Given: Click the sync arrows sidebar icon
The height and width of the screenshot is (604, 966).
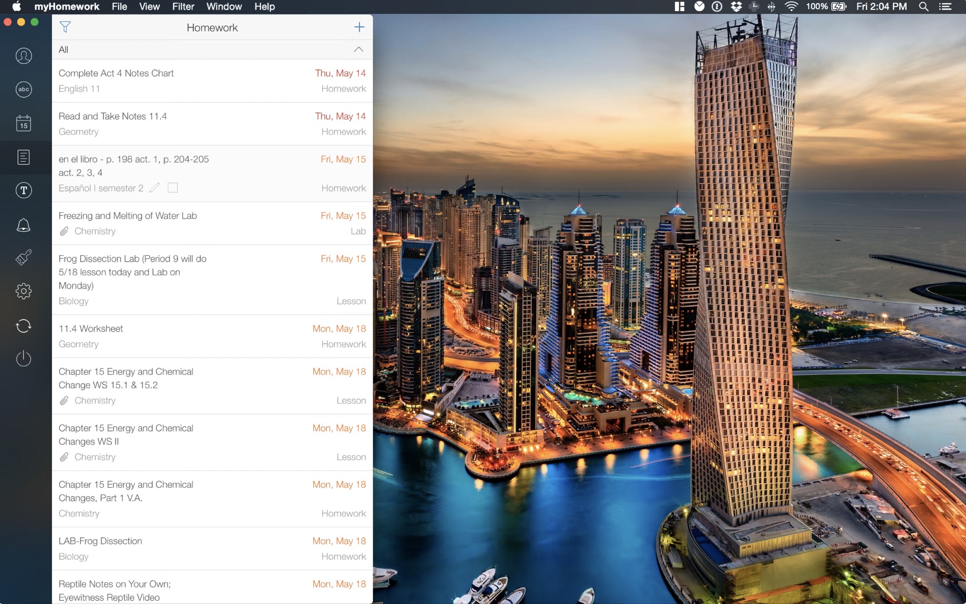Looking at the screenshot, I should pos(24,326).
